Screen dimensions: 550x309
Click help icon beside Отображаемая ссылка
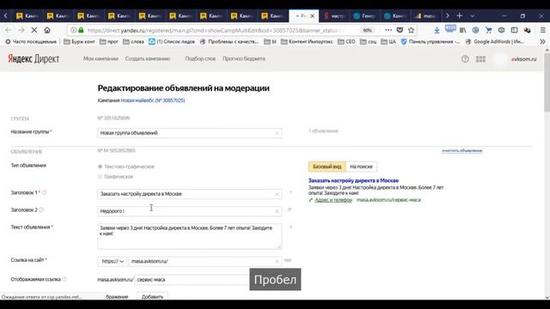pyautogui.click(x=64, y=279)
